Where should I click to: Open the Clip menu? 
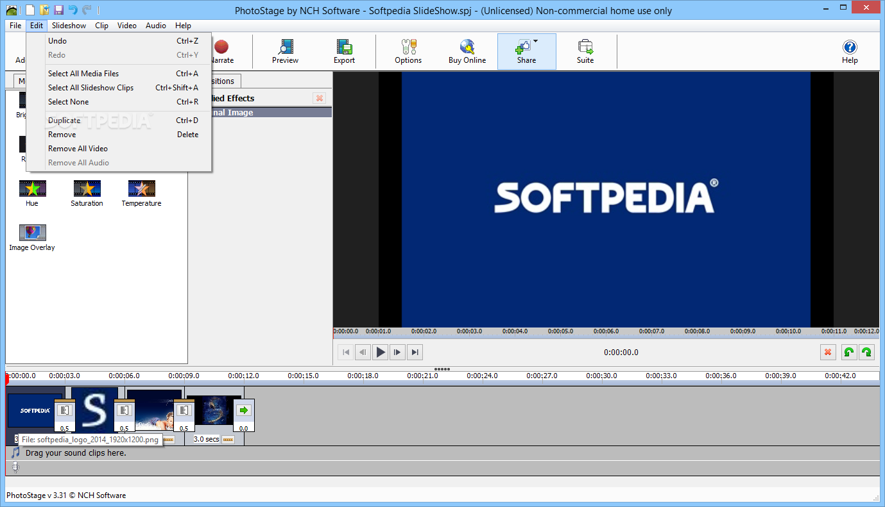pyautogui.click(x=101, y=26)
